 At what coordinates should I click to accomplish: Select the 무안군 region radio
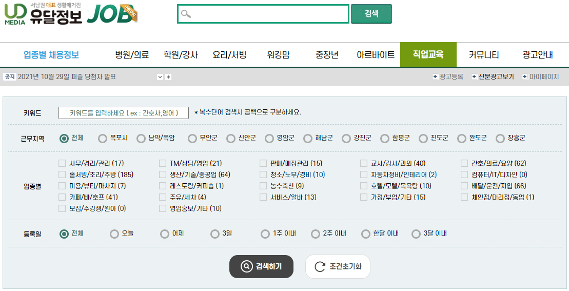pyautogui.click(x=192, y=138)
